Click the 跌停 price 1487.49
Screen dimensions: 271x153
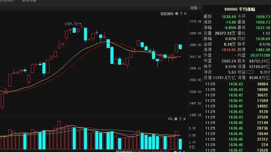pyautogui.click(x=263, y=50)
